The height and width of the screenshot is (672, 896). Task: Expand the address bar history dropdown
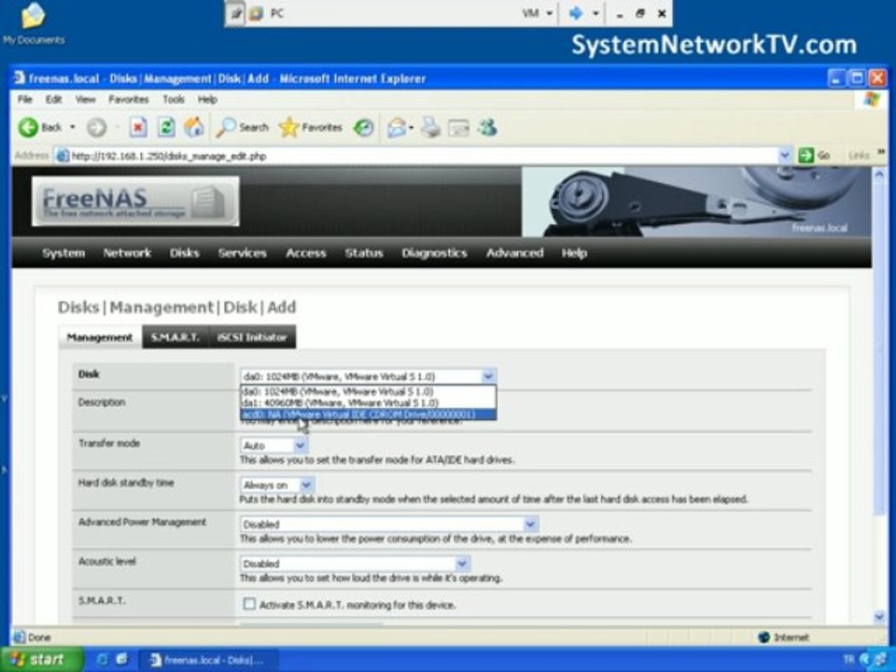coord(785,155)
